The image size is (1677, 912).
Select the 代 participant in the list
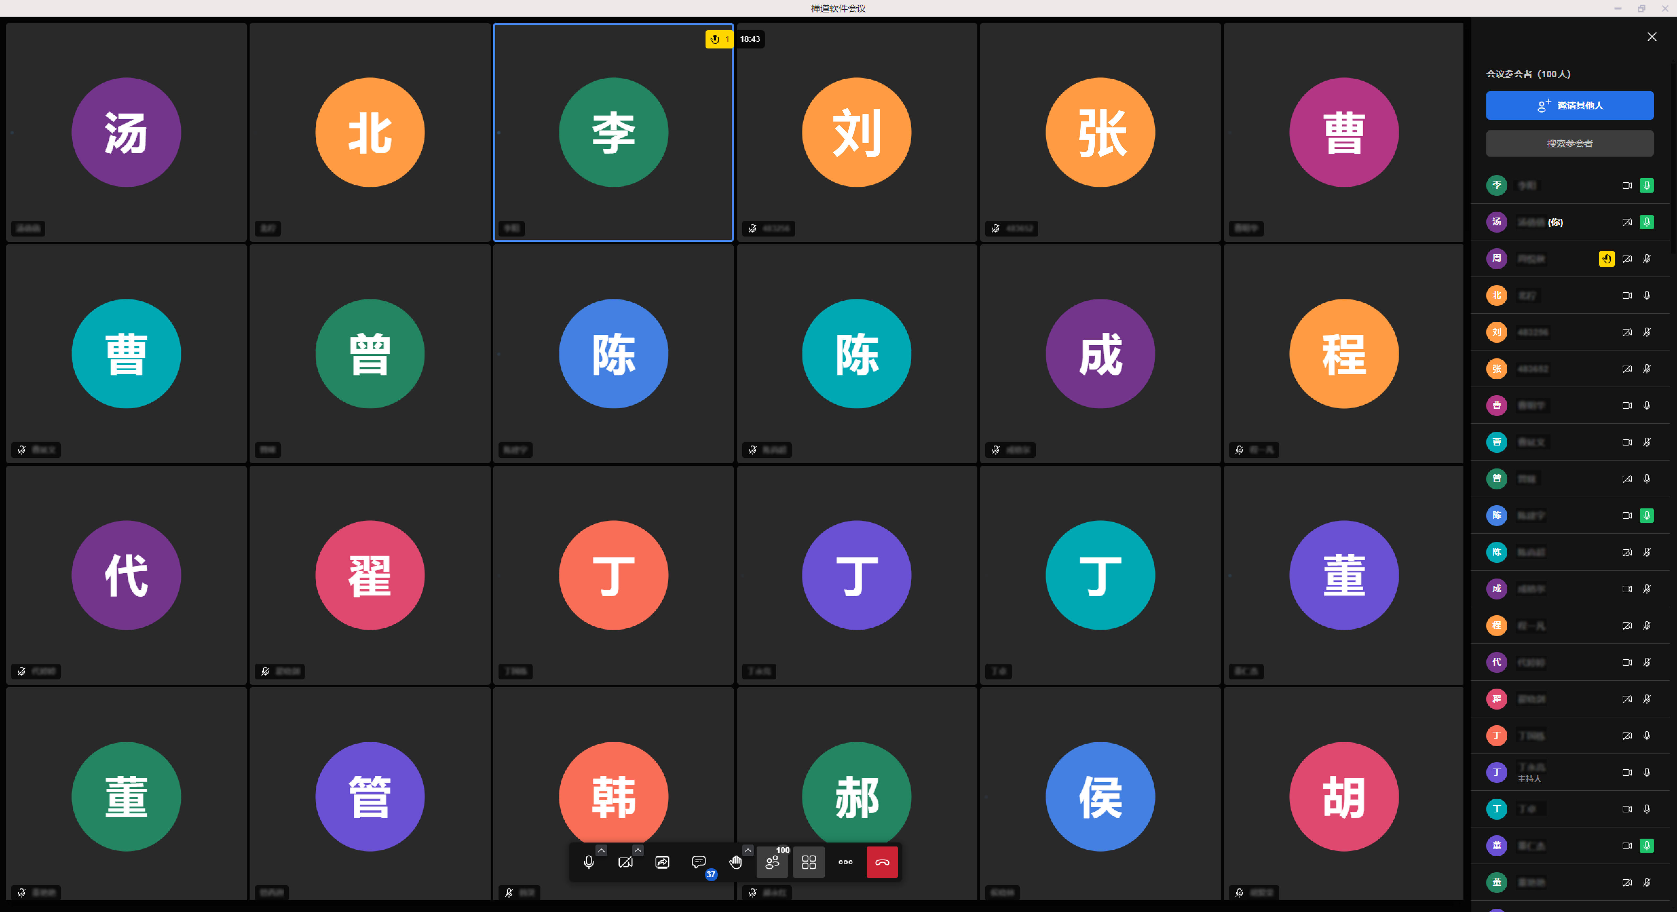coord(1570,662)
